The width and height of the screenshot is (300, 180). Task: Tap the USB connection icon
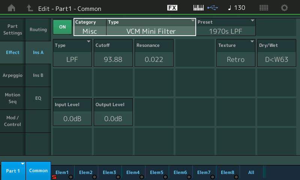coord(212,8)
